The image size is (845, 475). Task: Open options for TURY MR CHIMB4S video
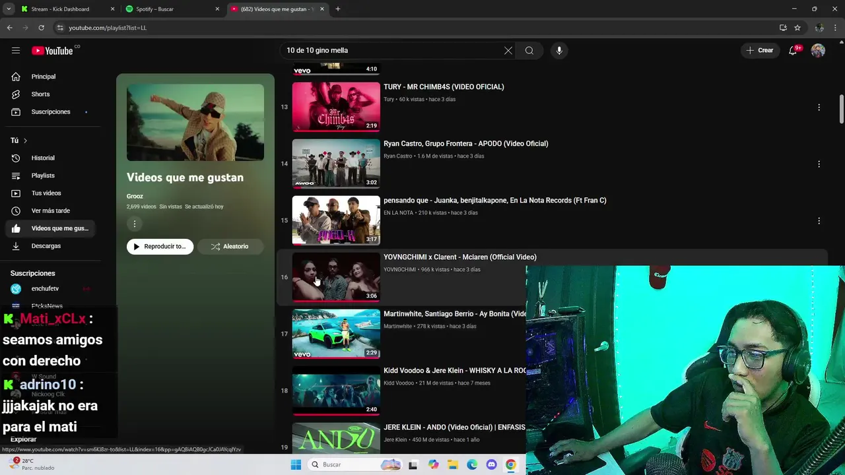(819, 107)
